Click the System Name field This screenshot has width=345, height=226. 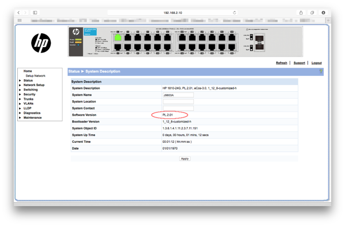coord(178,95)
